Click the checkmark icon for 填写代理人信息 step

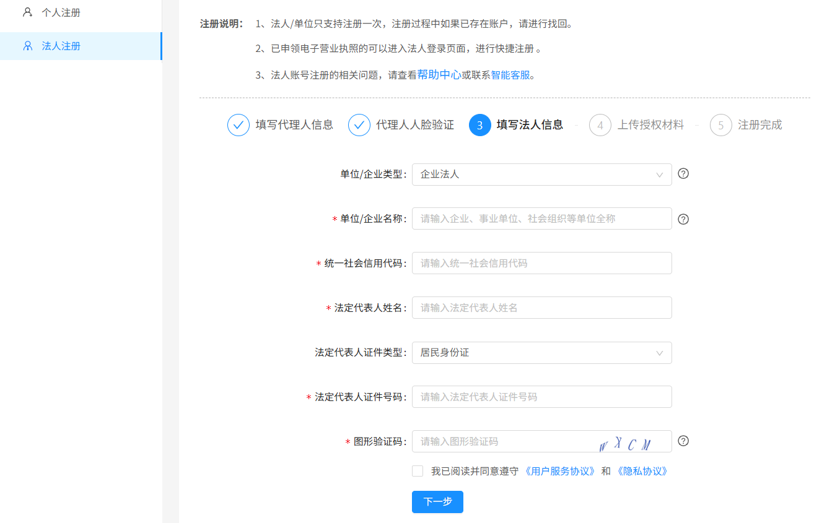(238, 125)
